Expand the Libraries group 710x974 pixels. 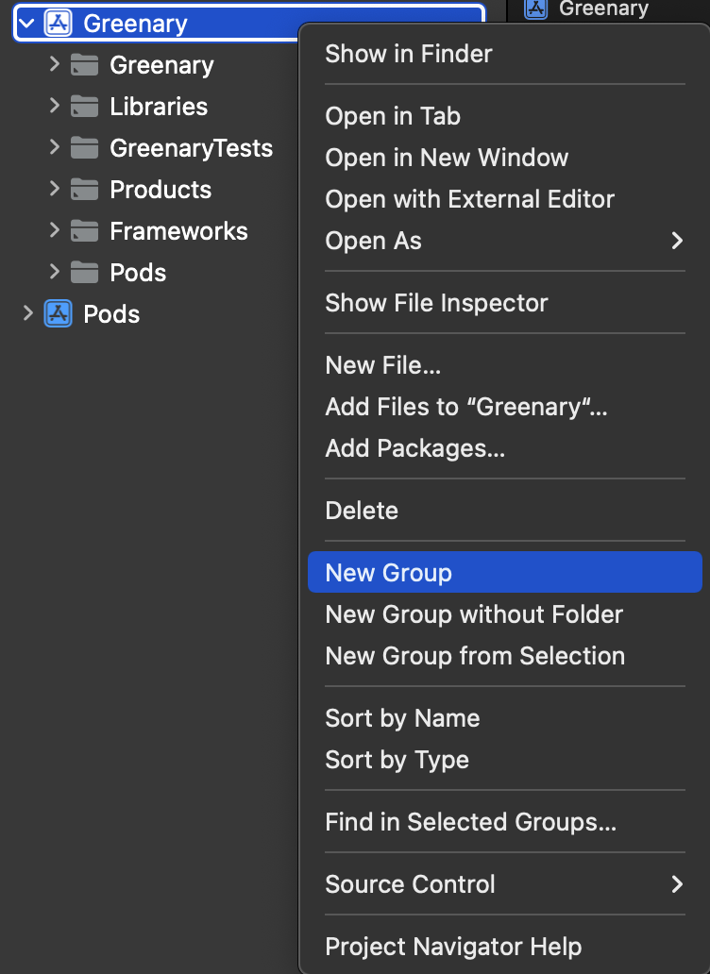pyautogui.click(x=54, y=107)
